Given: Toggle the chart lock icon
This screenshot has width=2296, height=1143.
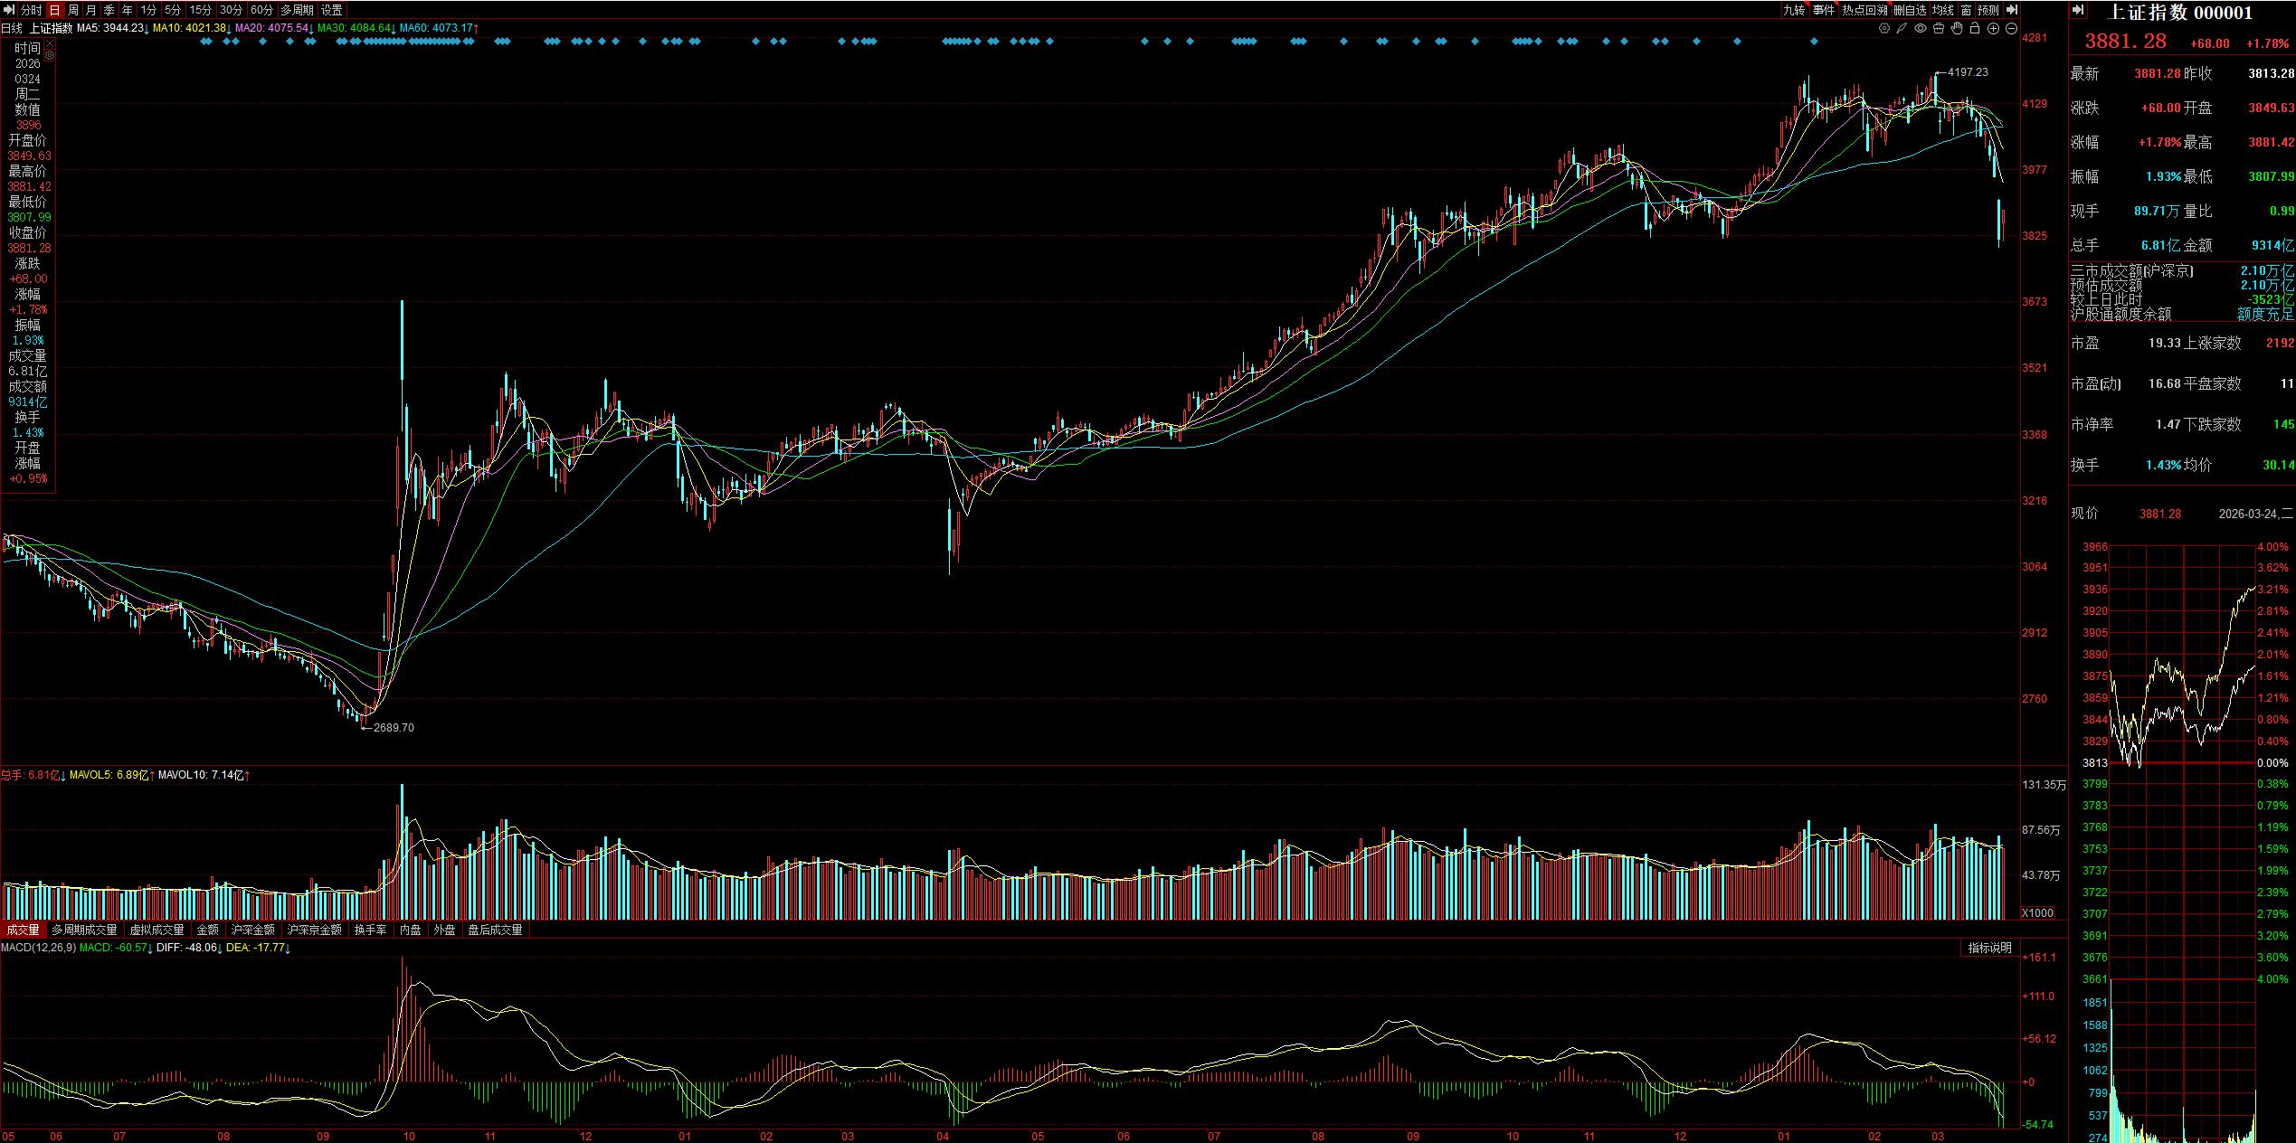Looking at the screenshot, I should [x=1975, y=28].
